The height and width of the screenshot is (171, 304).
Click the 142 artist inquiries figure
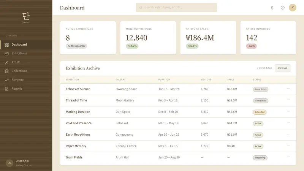point(252,38)
